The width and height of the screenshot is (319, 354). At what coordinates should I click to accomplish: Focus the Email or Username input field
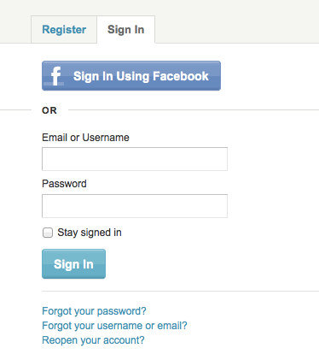pyautogui.click(x=135, y=159)
